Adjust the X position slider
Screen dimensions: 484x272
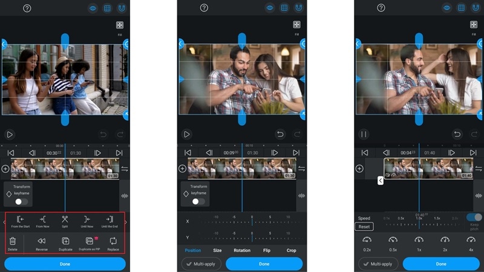point(252,221)
